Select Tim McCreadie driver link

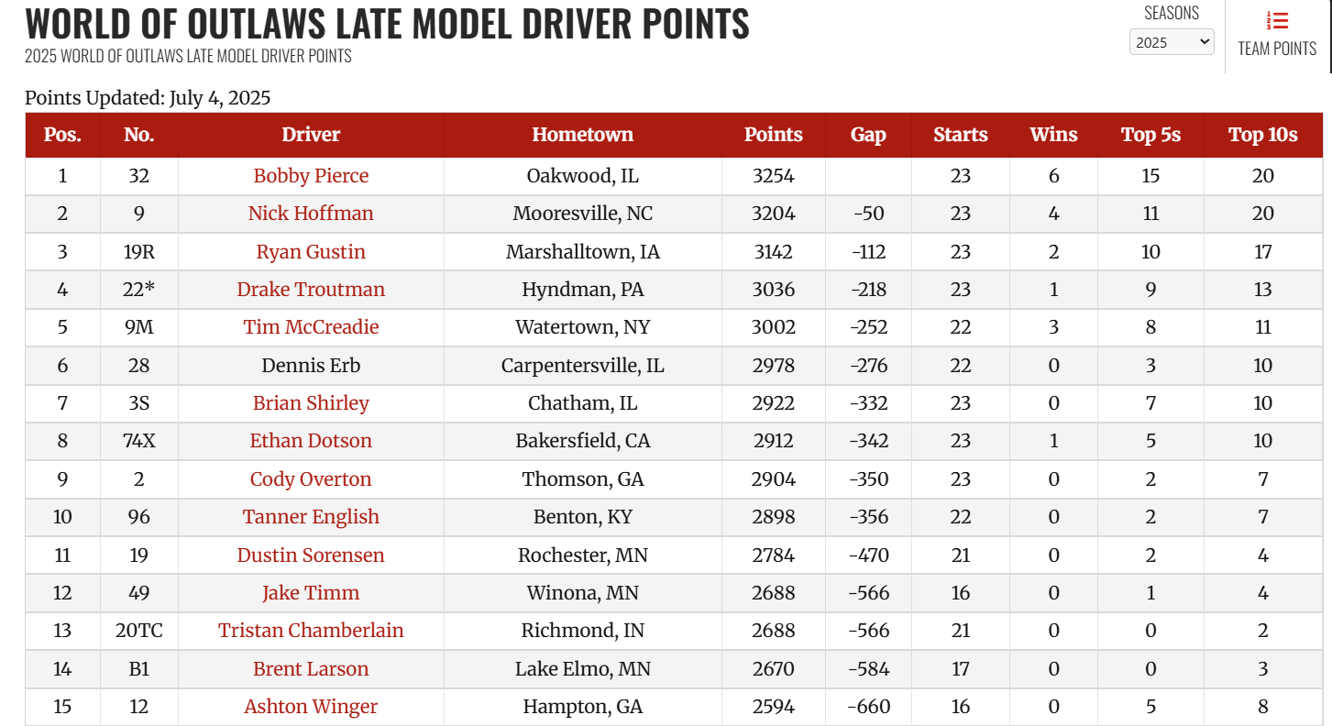click(311, 327)
